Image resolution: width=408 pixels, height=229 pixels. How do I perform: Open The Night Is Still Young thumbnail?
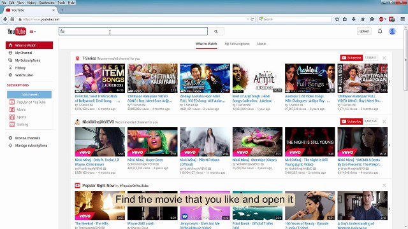pyautogui.click(x=310, y=142)
